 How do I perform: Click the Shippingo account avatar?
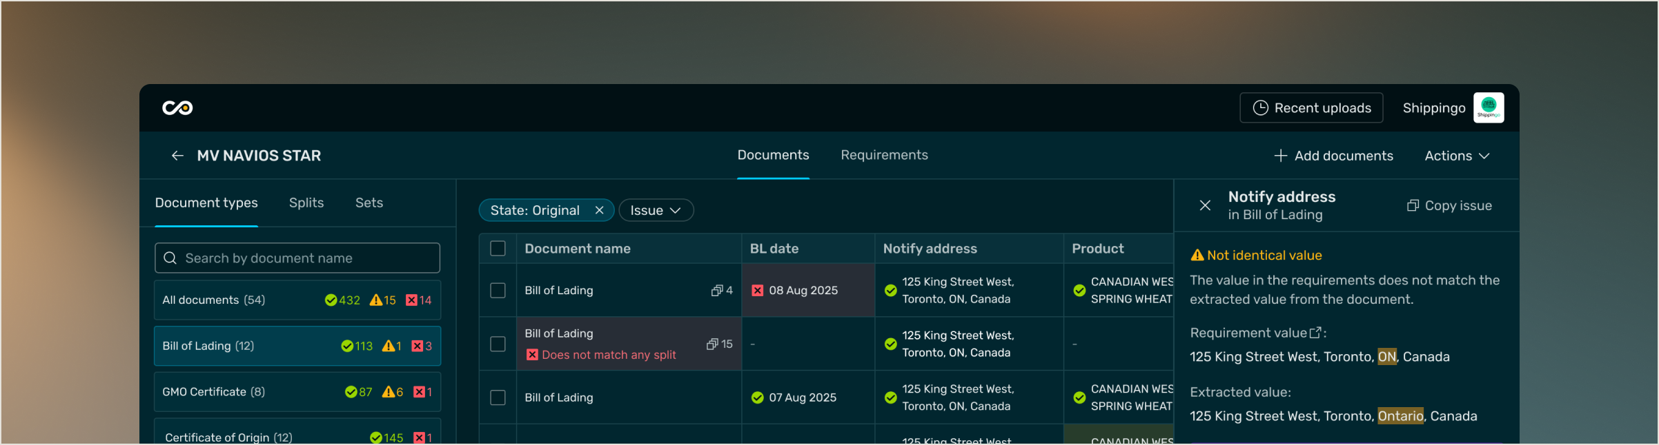point(1489,108)
